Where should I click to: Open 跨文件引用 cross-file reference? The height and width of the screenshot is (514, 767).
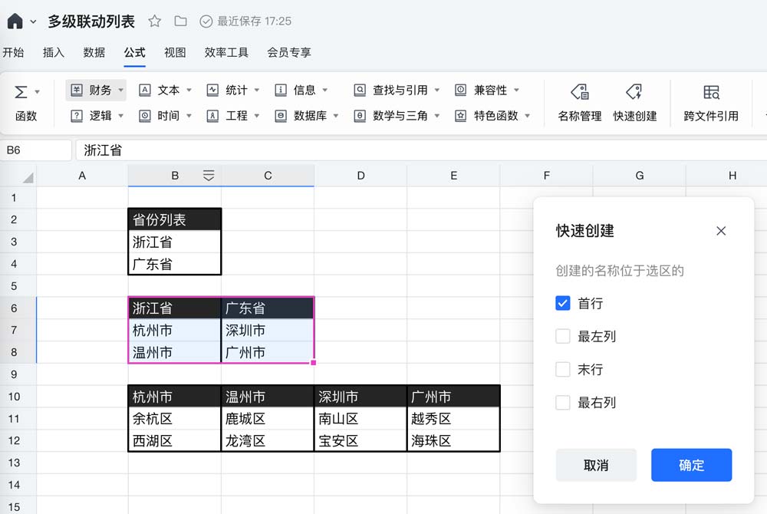(x=711, y=102)
